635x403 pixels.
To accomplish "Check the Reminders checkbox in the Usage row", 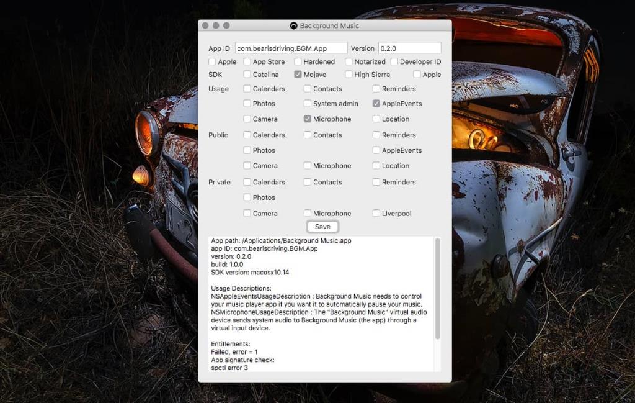I will coord(375,88).
